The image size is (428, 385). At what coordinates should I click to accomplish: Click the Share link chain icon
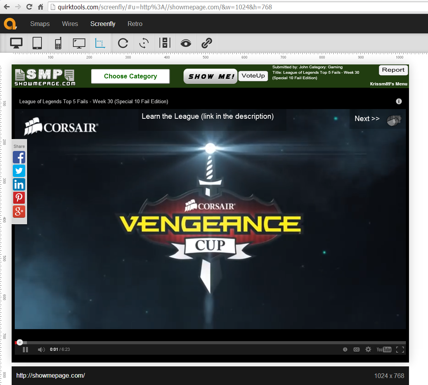(207, 43)
